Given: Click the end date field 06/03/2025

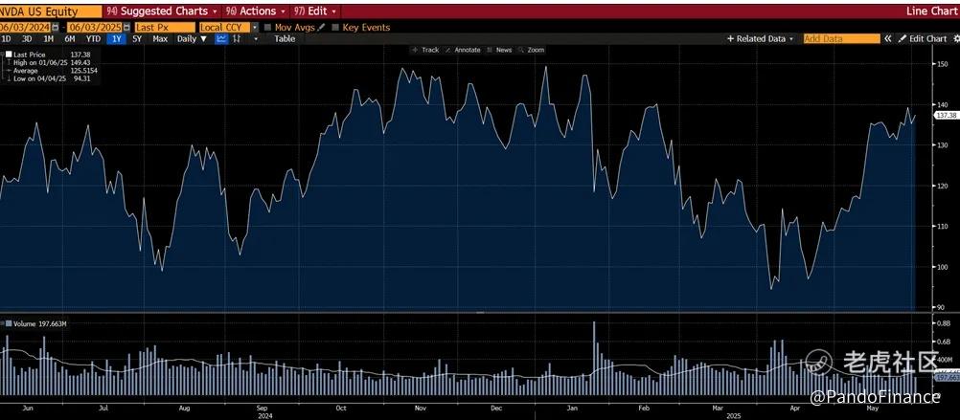Looking at the screenshot, I should pyautogui.click(x=94, y=28).
